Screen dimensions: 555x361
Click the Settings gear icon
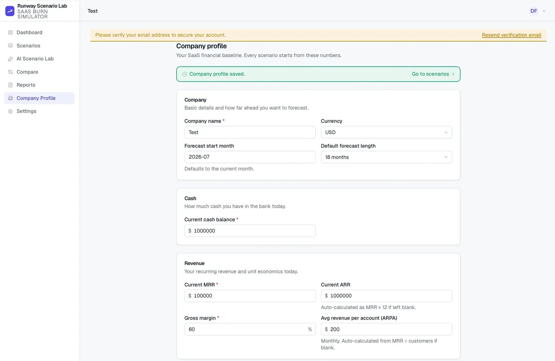pos(10,111)
